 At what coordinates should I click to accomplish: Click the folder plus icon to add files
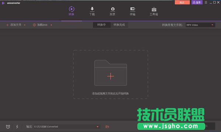[x=110, y=73]
